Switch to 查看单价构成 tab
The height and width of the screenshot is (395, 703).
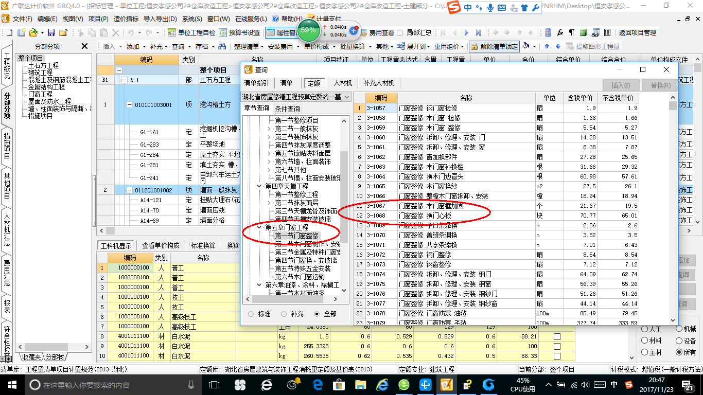pos(161,245)
